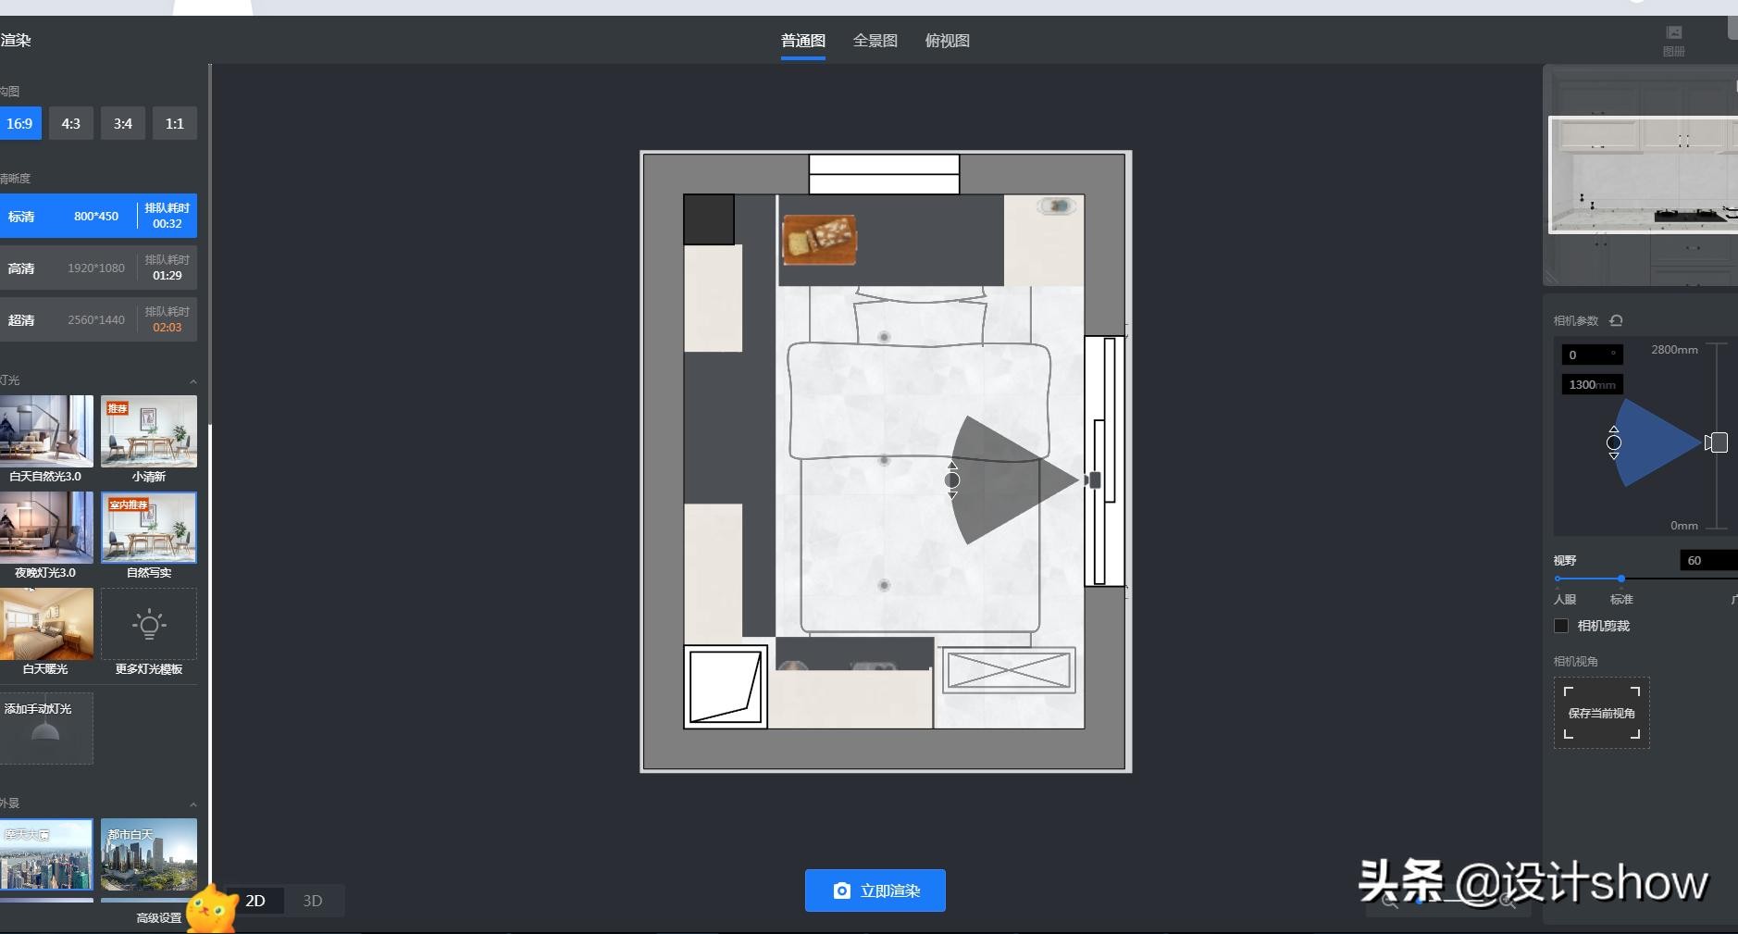
Task: Switch view mode to 3D
Action: click(x=313, y=901)
